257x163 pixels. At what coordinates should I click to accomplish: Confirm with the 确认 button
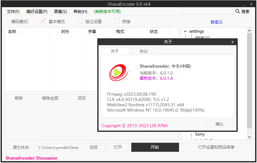tap(220, 124)
